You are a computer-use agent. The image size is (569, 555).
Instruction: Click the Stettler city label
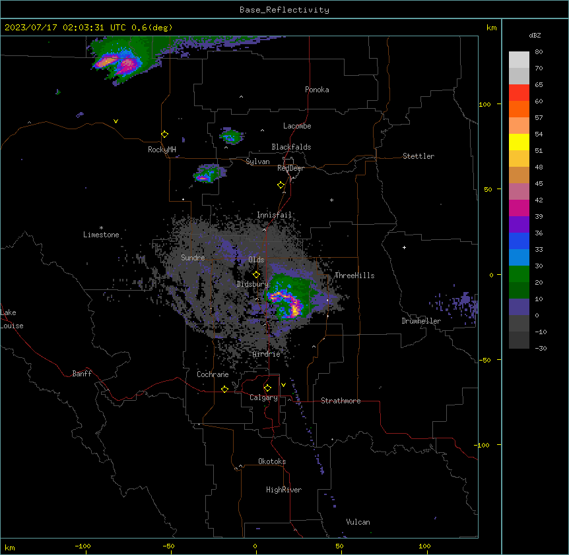418,156
